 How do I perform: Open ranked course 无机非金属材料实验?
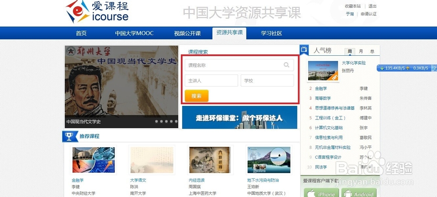333,147
